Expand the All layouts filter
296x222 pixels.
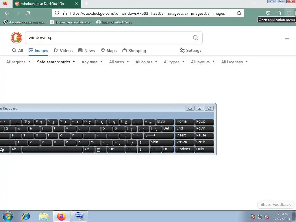tap(203, 62)
